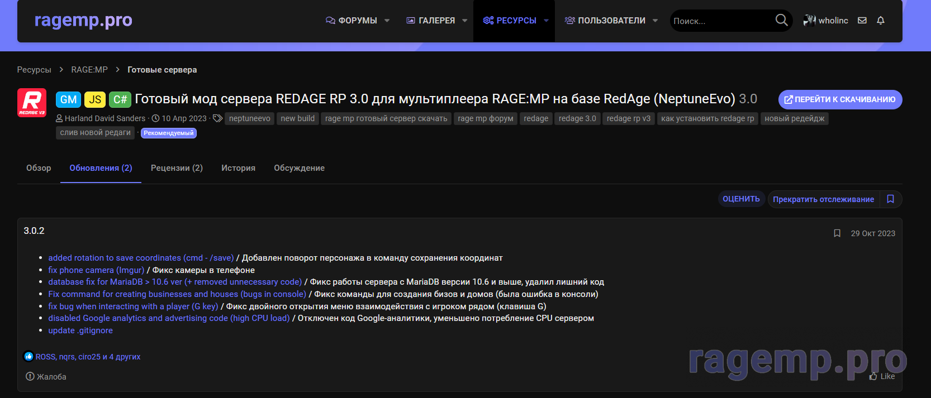Expand the ФОРУМЫ dropdown arrow

387,21
